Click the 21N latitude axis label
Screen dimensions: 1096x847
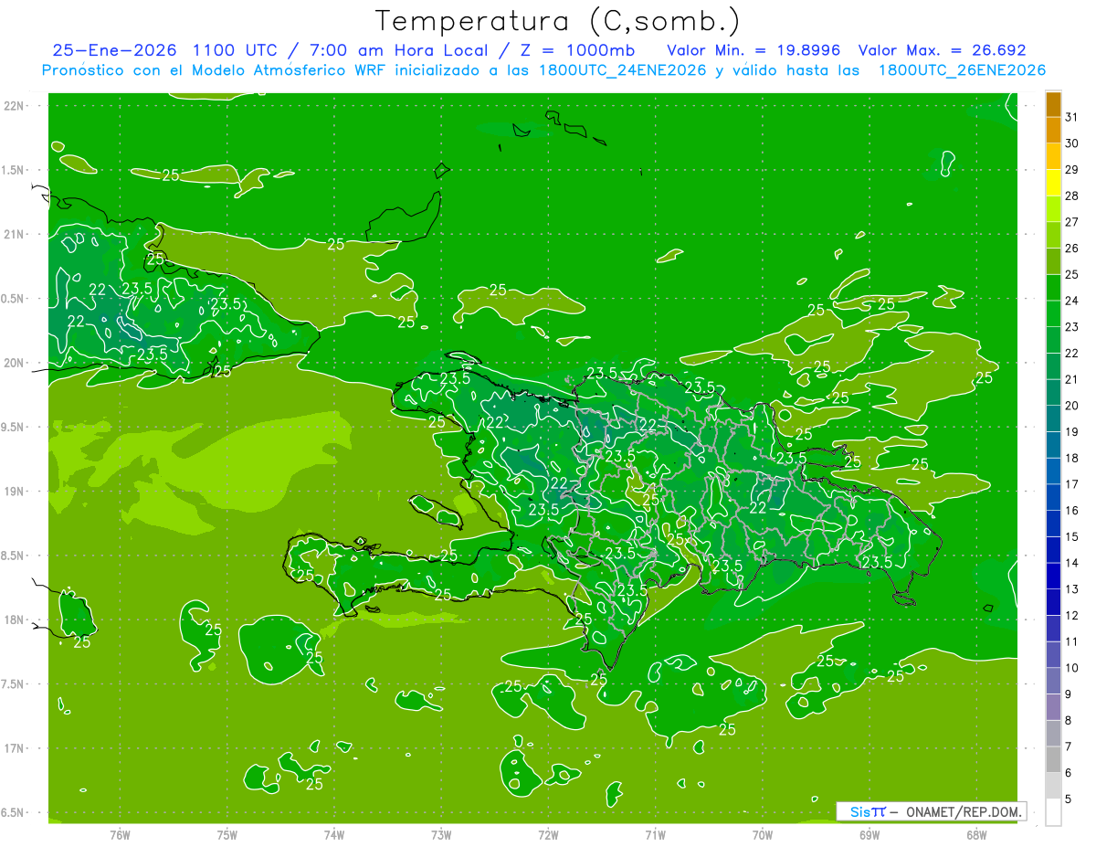click(15, 235)
